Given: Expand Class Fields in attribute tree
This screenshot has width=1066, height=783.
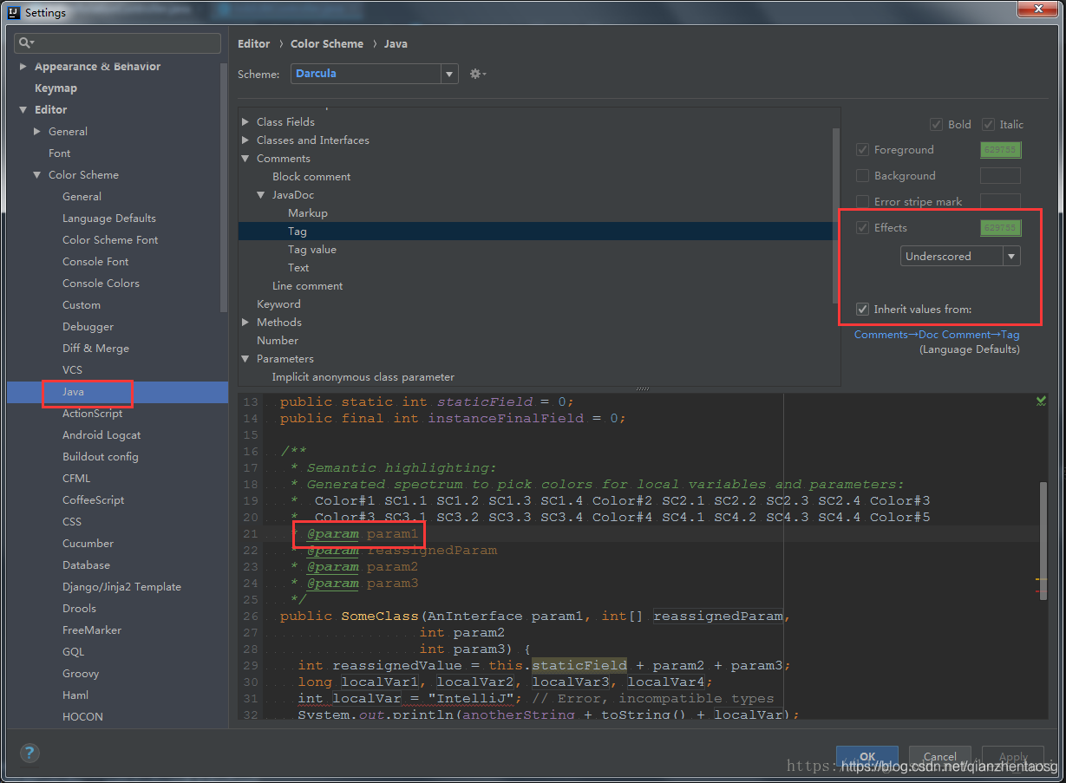Looking at the screenshot, I should 245,122.
